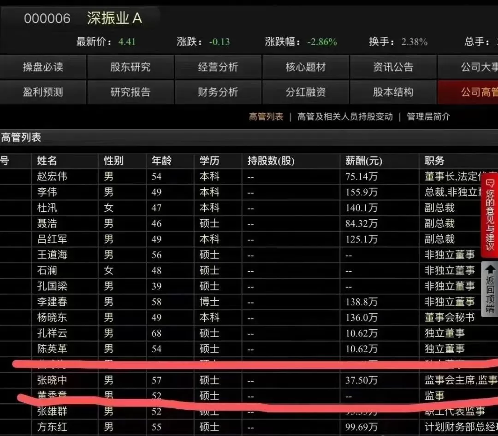This screenshot has height=436, width=498.
Task: Select the name 张雄群
Action: (x=52, y=411)
